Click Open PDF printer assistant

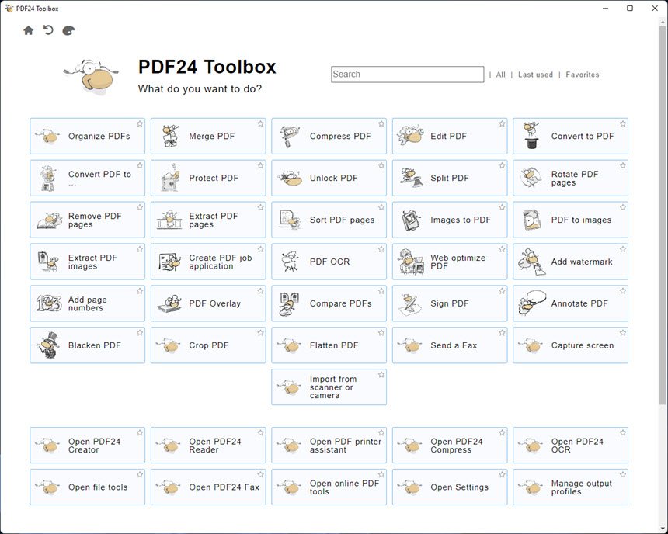[329, 446]
